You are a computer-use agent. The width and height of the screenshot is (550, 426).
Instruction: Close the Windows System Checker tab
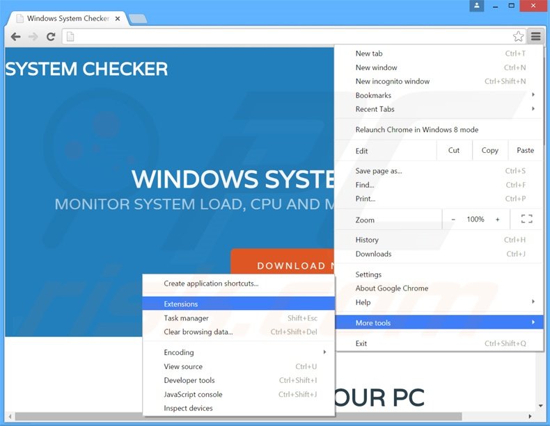pyautogui.click(x=118, y=19)
